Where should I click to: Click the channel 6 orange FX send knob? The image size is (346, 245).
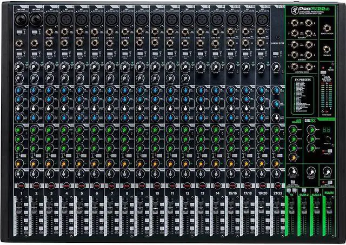coord(95,164)
